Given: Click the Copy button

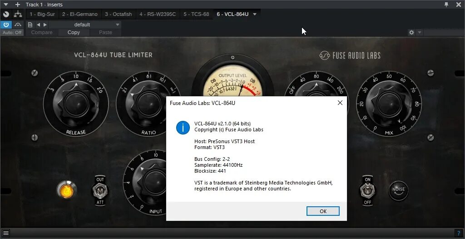Looking at the screenshot, I should pyautogui.click(x=74, y=32).
